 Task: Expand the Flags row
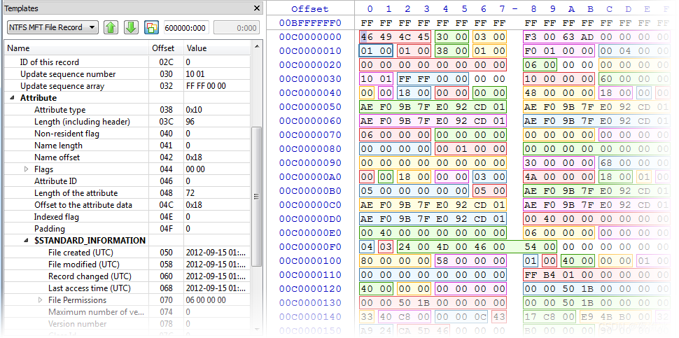click(x=26, y=169)
